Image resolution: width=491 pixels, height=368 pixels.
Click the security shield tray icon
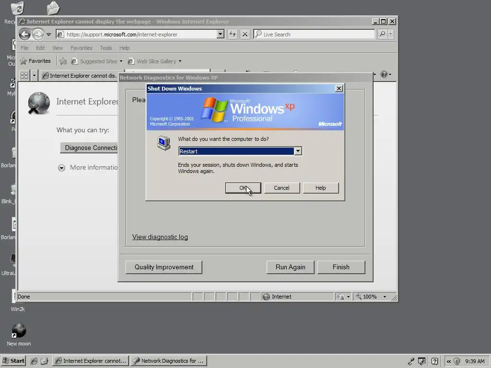click(457, 361)
